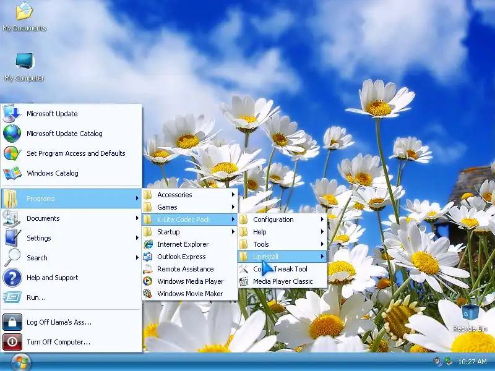Click the Programs folder icon
Viewport: 495px width, 371px height.
coord(11,198)
